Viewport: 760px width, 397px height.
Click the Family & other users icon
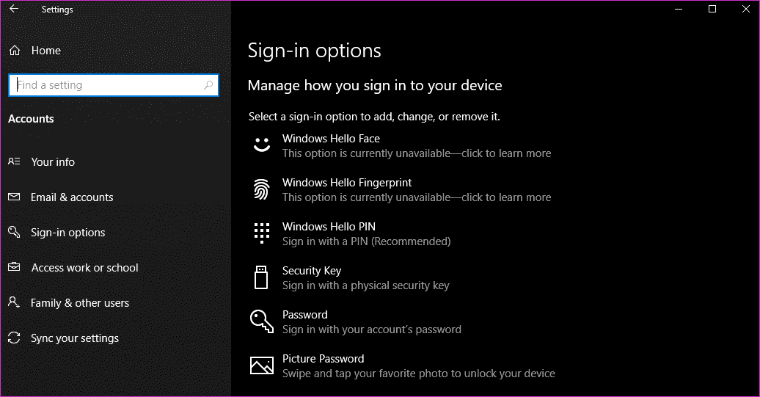14,302
